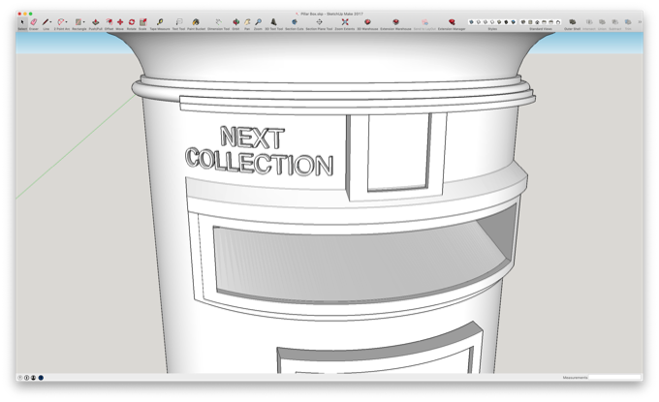Viewport: 659px width, 402px height.
Task: Click the Outer Shell tool
Action: click(x=572, y=22)
